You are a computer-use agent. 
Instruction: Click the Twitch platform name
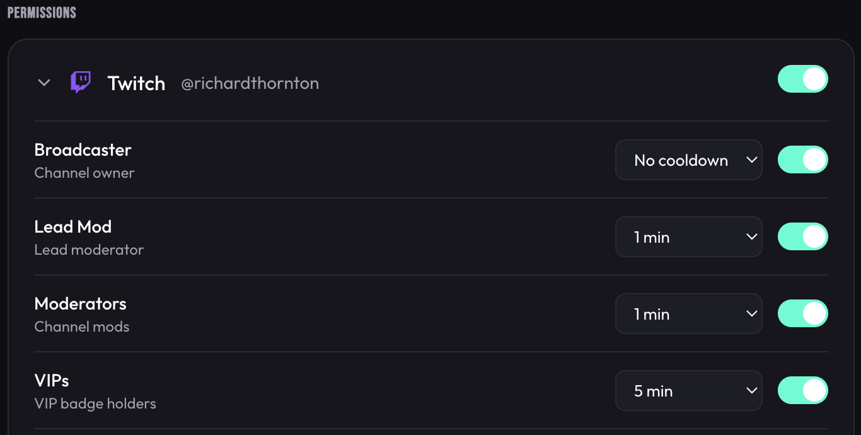pyautogui.click(x=136, y=83)
